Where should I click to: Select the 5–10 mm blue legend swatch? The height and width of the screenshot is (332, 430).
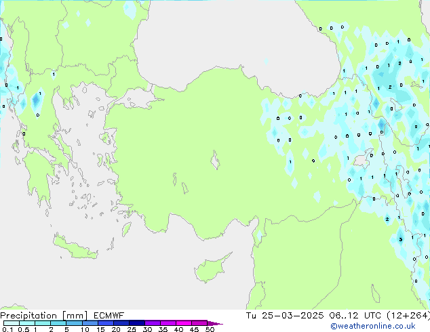[x=74, y=323]
